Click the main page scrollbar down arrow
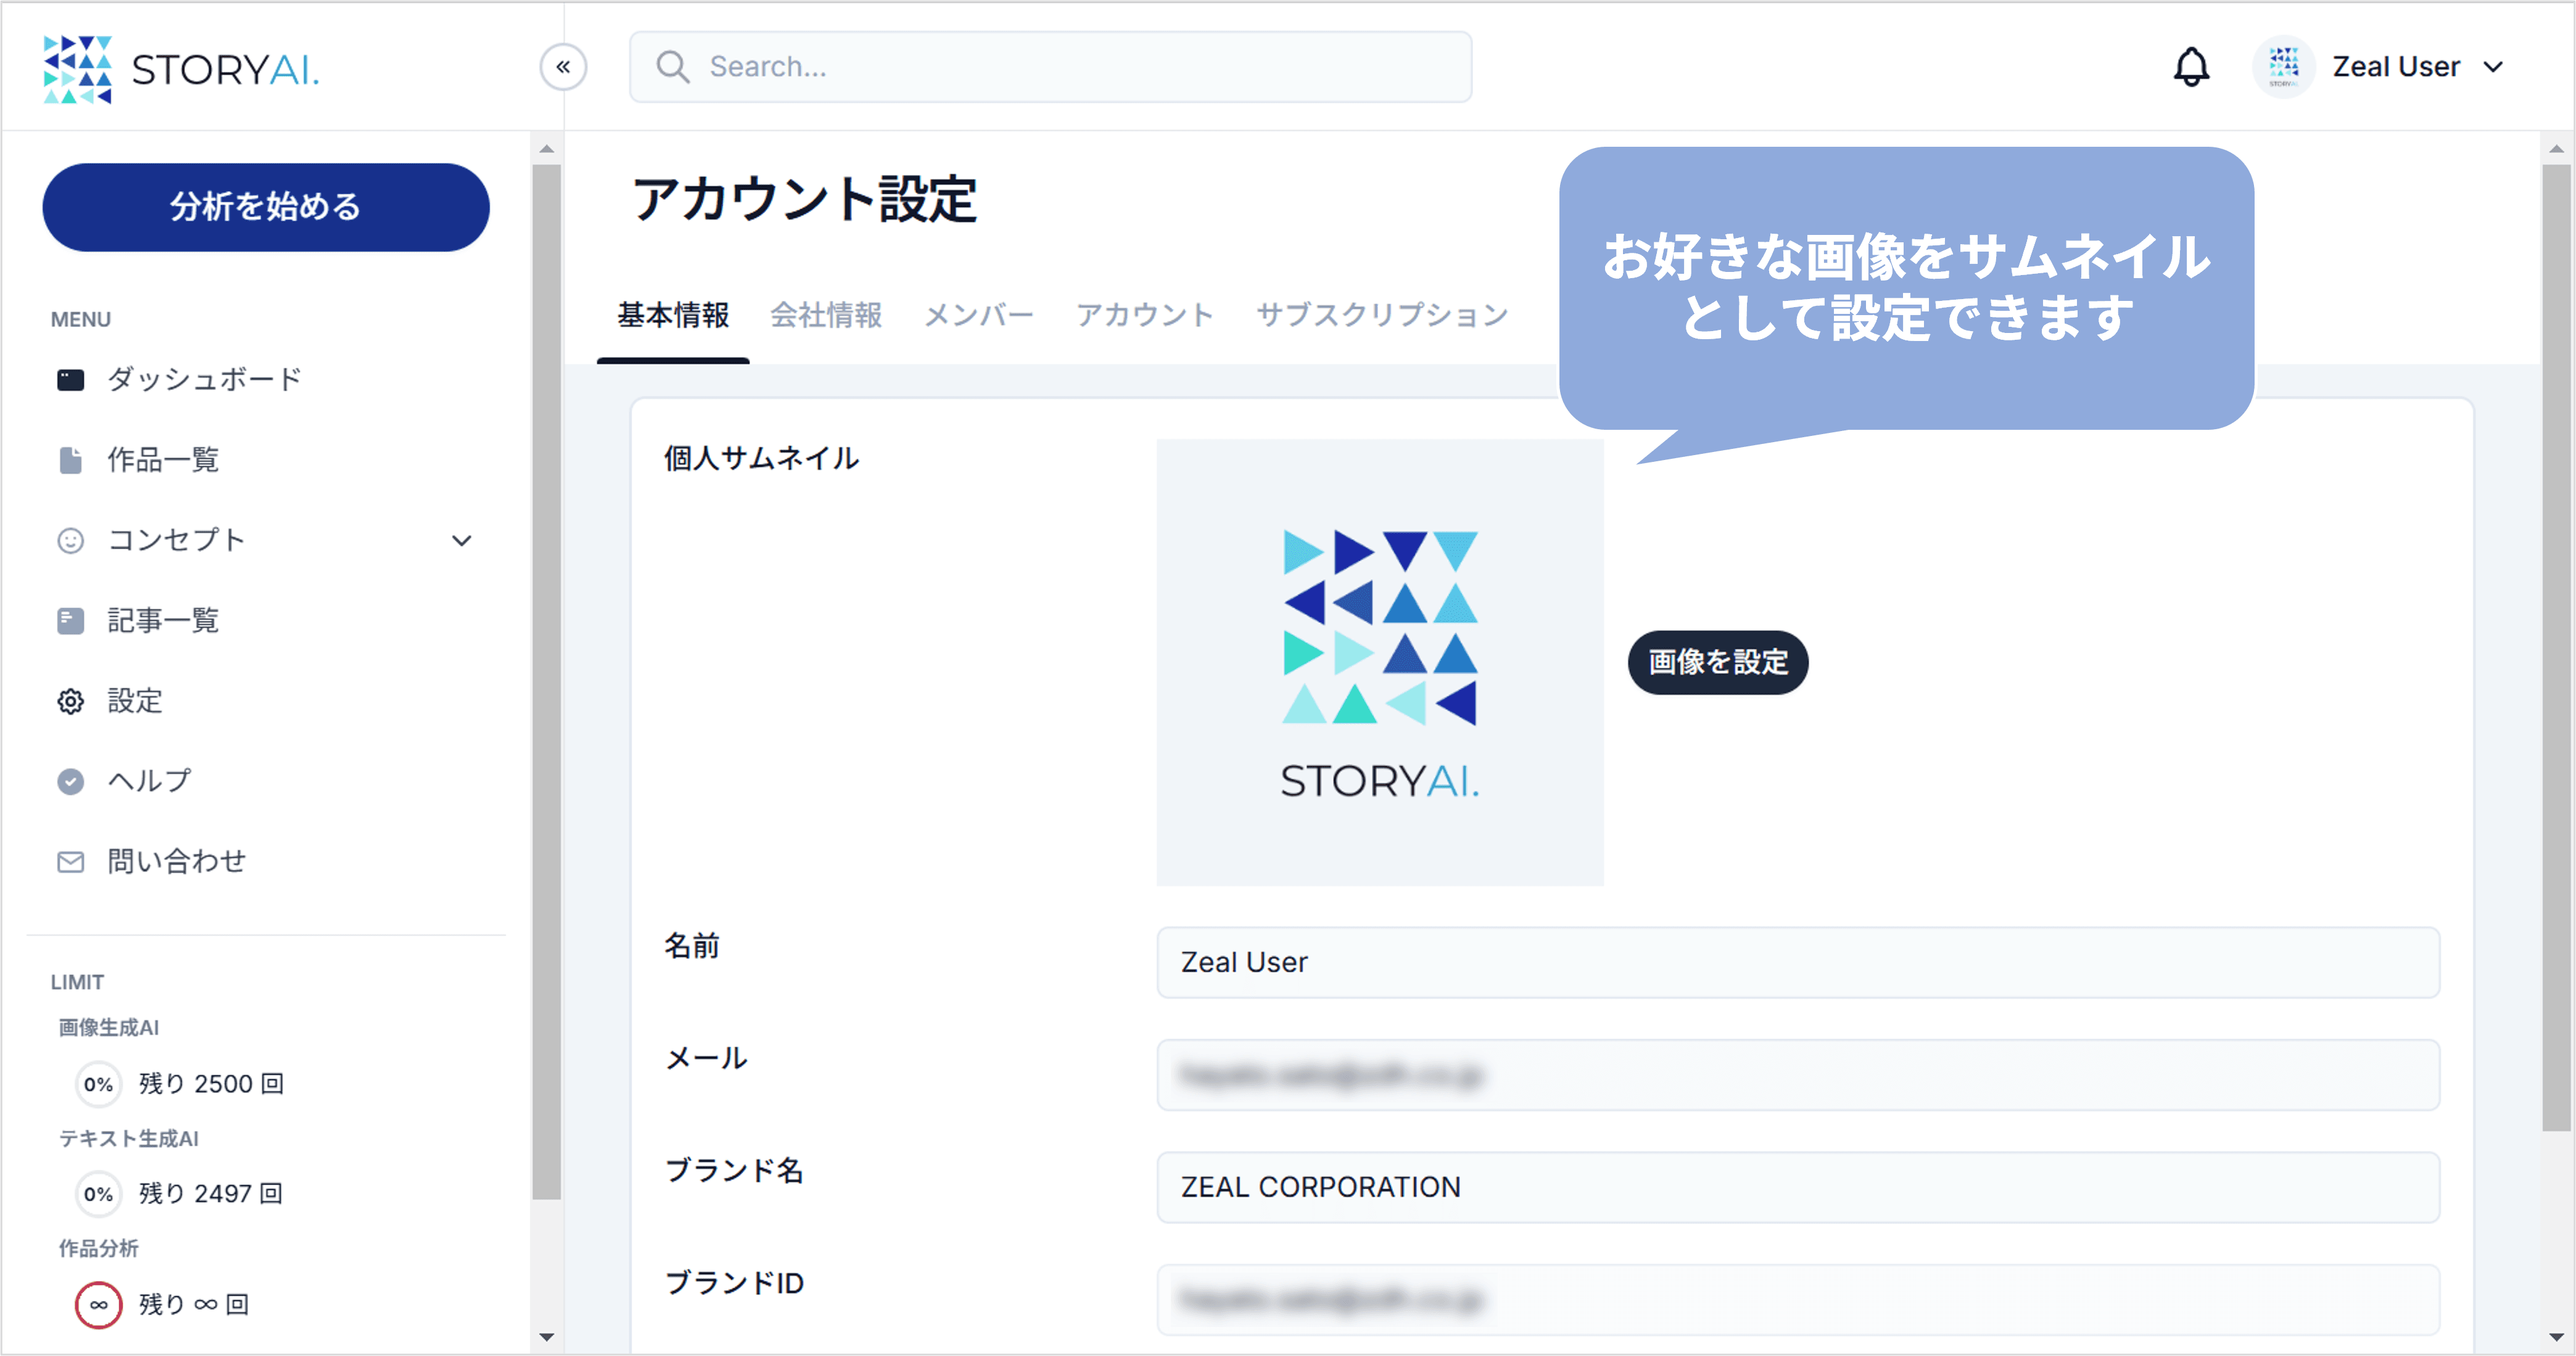The width and height of the screenshot is (2576, 1356). point(2556,1337)
